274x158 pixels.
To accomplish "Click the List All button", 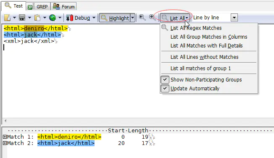I will 175,18.
